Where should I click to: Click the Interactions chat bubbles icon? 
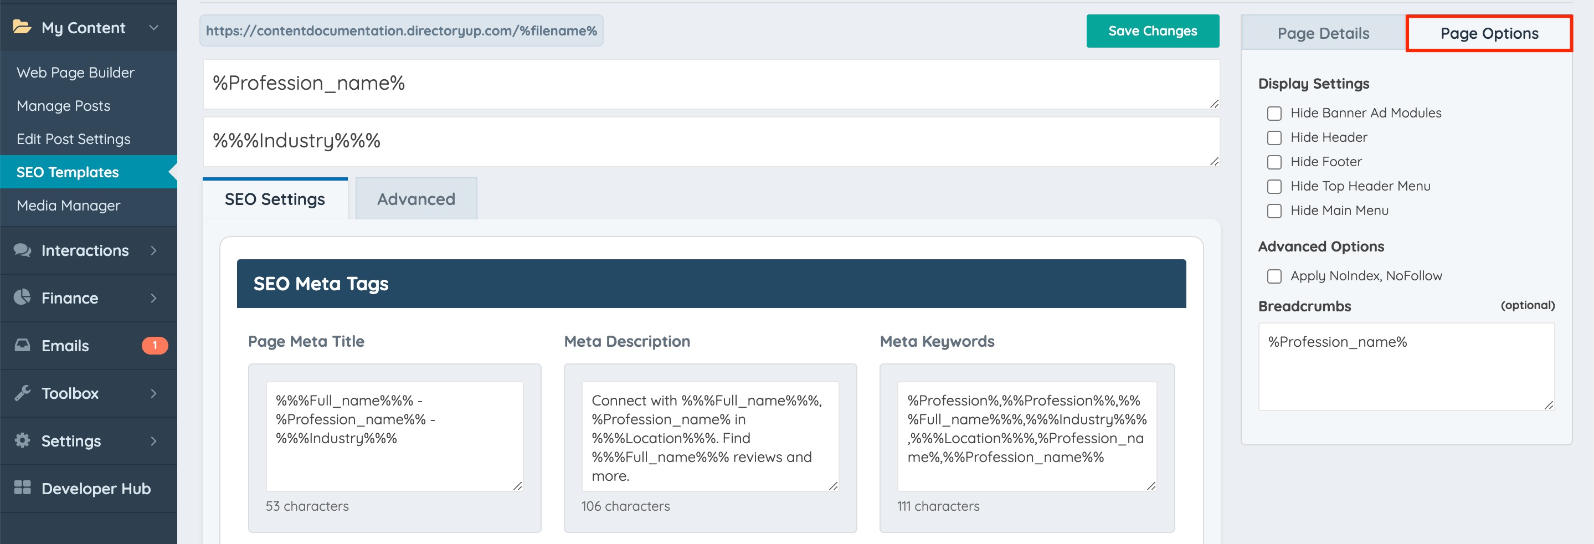[22, 250]
